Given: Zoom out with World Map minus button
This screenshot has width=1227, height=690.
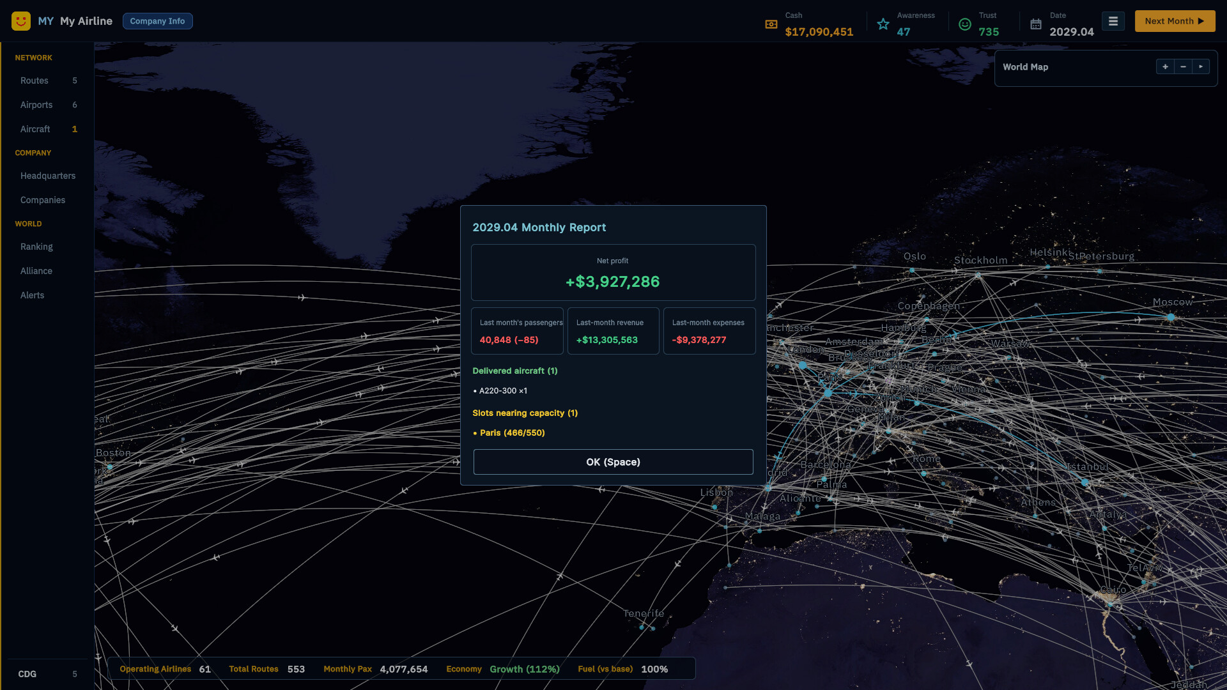Looking at the screenshot, I should tap(1183, 66).
